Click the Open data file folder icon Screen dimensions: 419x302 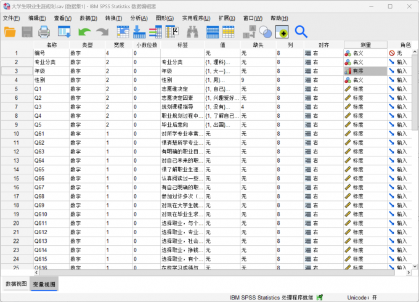(10, 32)
